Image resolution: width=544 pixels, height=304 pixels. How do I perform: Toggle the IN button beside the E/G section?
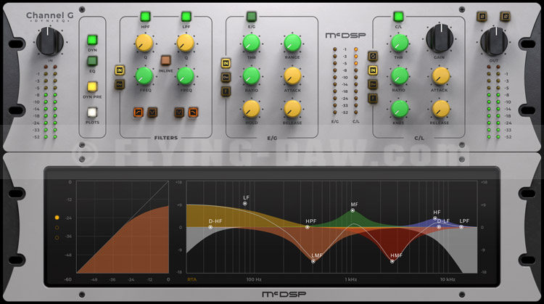pos(226,63)
